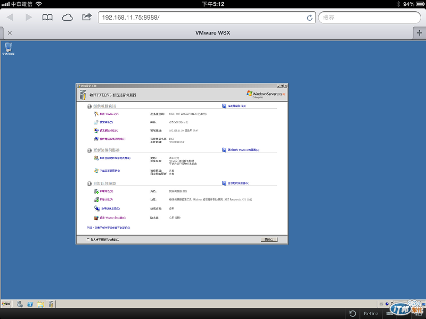This screenshot has width=426, height=319.
Task: Click the Activate Windows key icon
Action: pos(96,114)
